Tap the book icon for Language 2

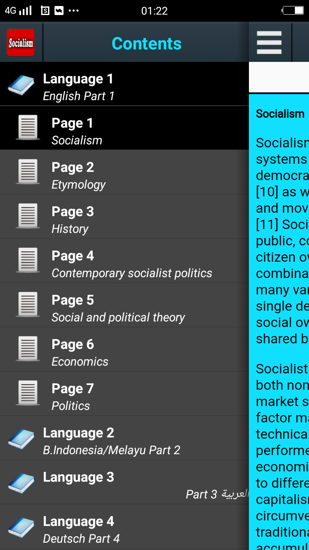[x=21, y=439]
